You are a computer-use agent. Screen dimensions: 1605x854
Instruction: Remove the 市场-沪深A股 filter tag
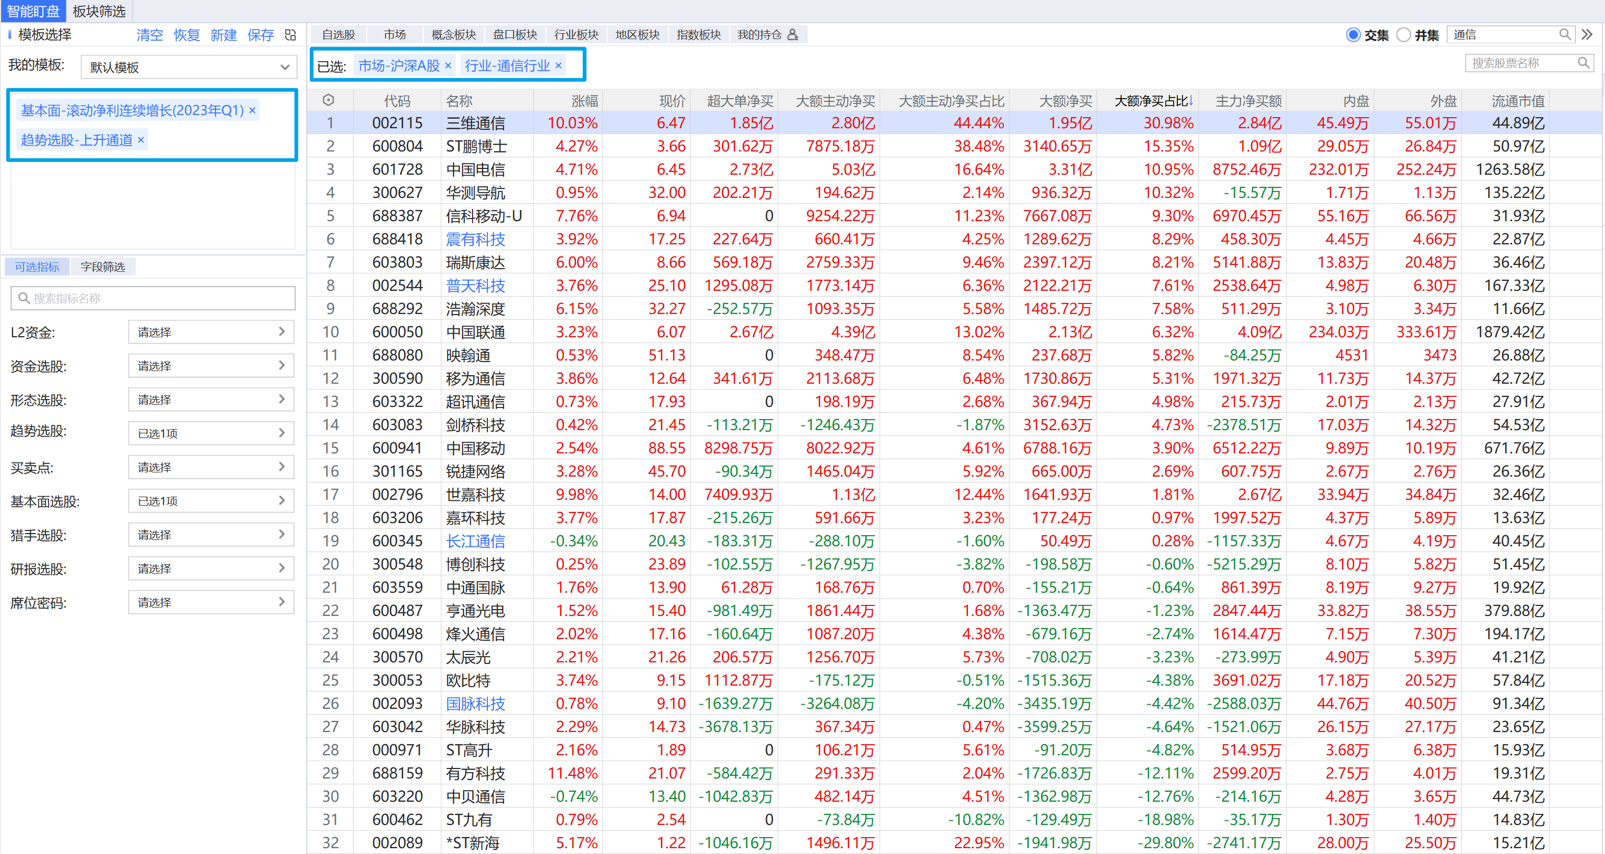pos(448,65)
